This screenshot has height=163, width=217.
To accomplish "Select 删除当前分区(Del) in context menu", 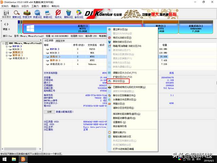I will pos(133,42).
